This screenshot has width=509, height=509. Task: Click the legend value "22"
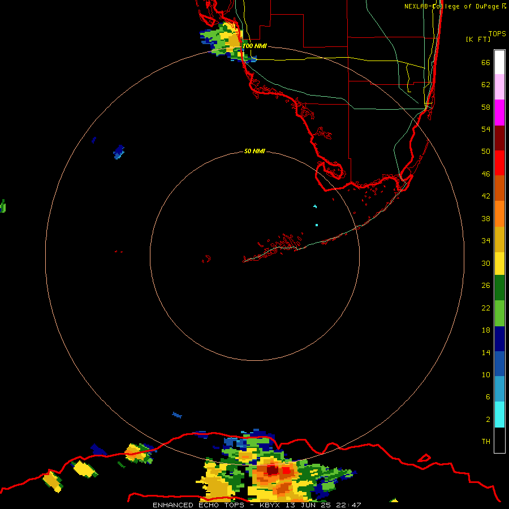486,308
